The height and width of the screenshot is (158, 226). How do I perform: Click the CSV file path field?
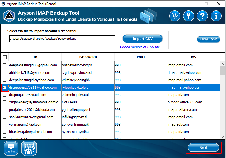pos(62,39)
